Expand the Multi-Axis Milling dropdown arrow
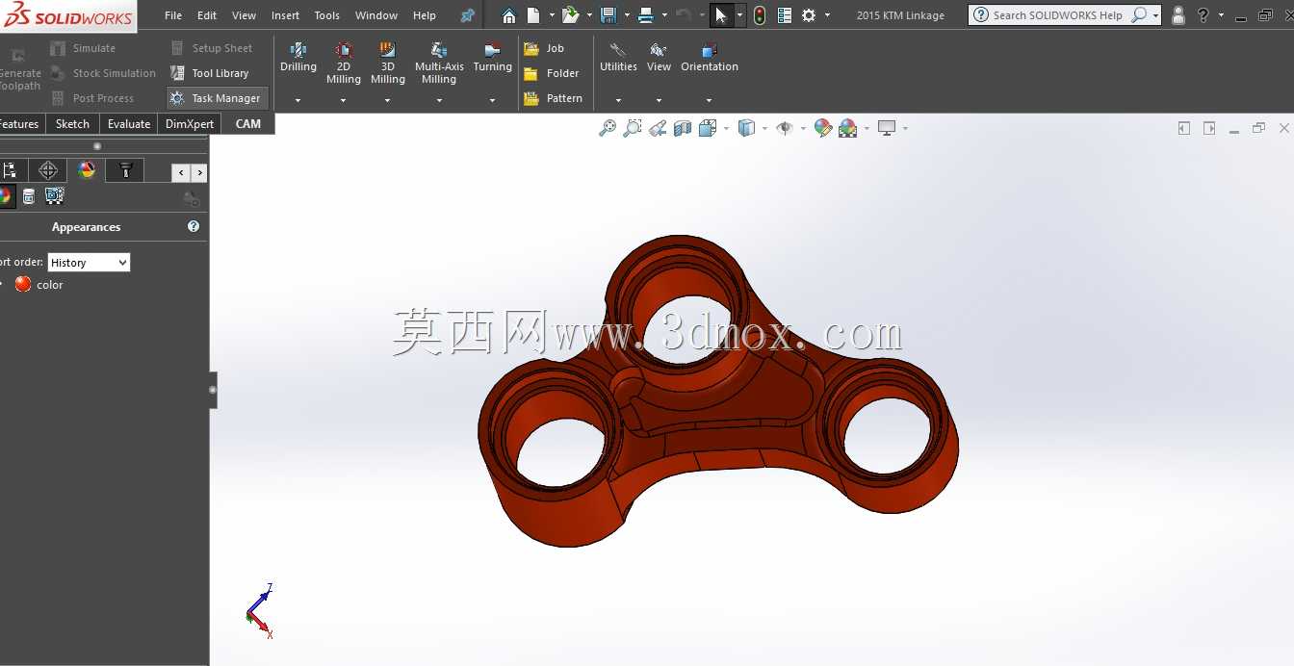This screenshot has width=1294, height=666. pos(439,100)
